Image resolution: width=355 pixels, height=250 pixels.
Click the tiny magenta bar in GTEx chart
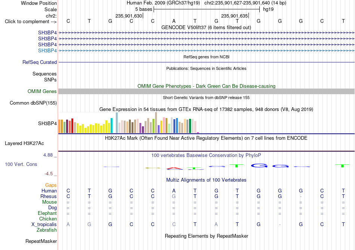(x=198, y=132)
